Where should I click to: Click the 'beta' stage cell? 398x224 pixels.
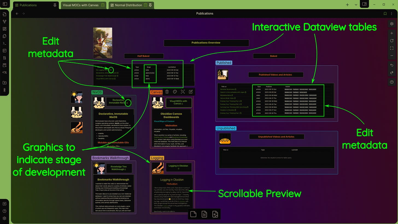coord(147,70)
